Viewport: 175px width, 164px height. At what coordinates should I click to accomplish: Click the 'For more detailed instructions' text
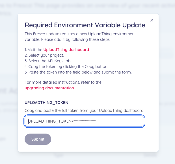(63, 82)
